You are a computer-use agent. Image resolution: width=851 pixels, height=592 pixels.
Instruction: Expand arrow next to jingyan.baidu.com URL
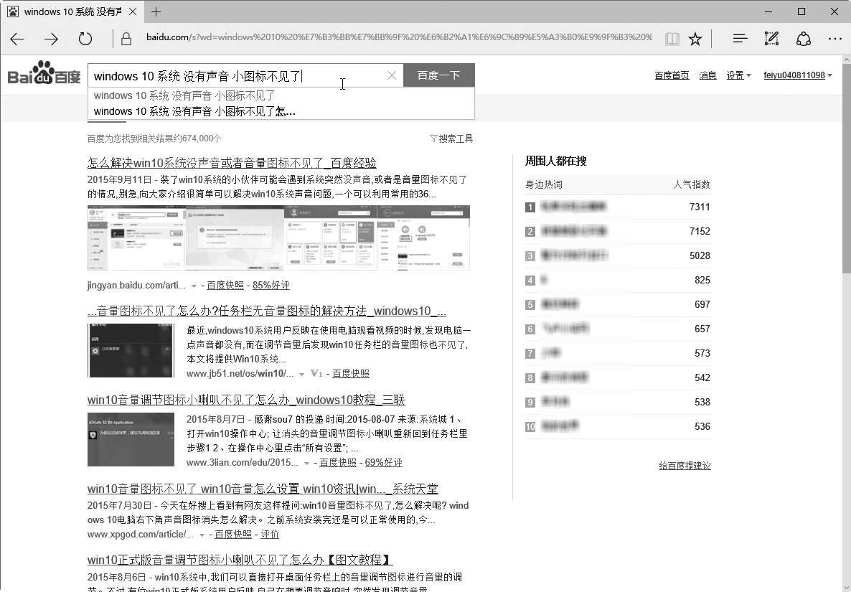[x=194, y=286]
